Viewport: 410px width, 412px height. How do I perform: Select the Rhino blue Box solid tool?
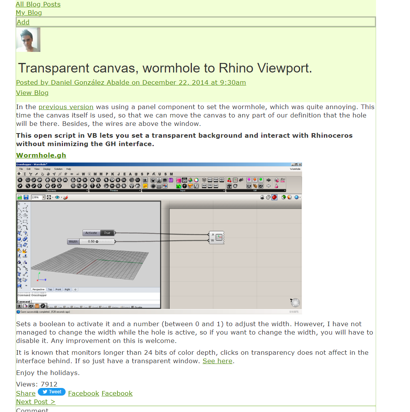click(19, 239)
